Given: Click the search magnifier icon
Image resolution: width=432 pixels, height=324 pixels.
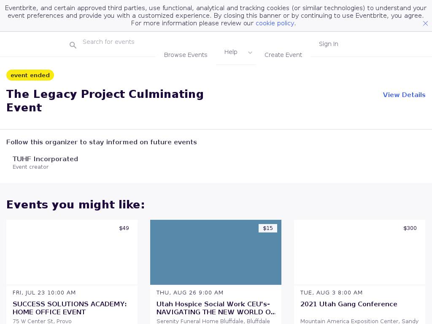Looking at the screenshot, I should (x=73, y=45).
